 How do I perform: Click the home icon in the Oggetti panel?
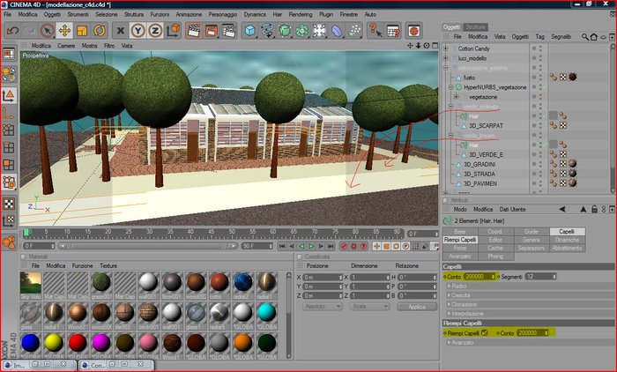pyautogui.click(x=593, y=37)
